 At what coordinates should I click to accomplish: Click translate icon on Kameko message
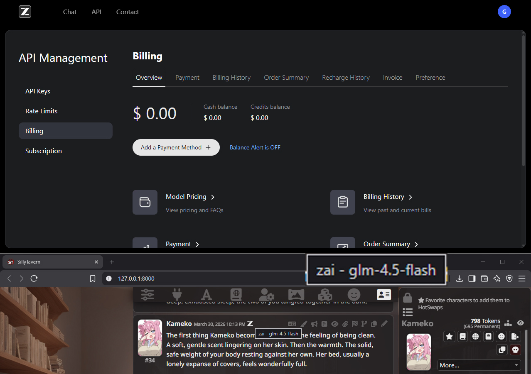(x=292, y=324)
